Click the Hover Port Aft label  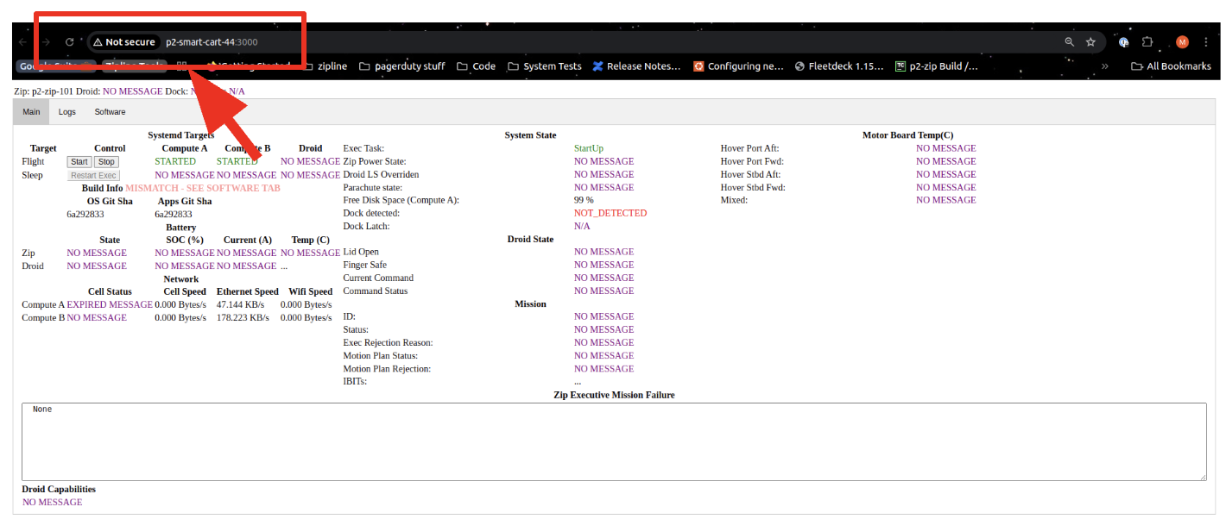point(750,148)
